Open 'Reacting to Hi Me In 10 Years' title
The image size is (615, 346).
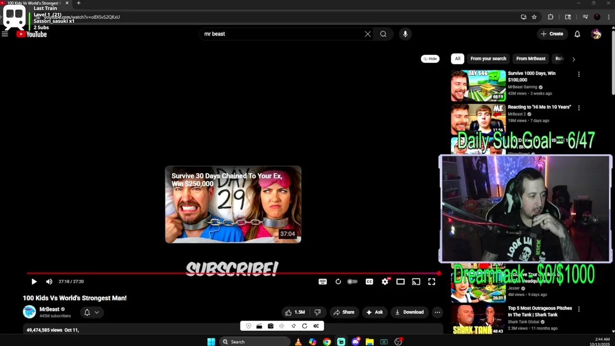tap(539, 107)
